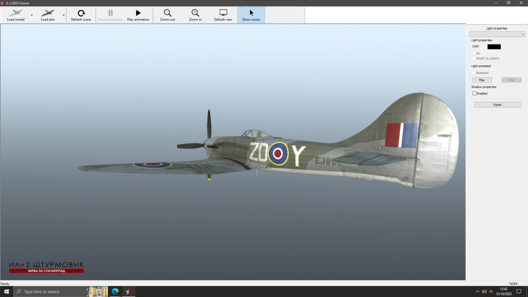Expand the Load model dropdown arrow
This screenshot has width=528, height=297.
(x=32, y=15)
